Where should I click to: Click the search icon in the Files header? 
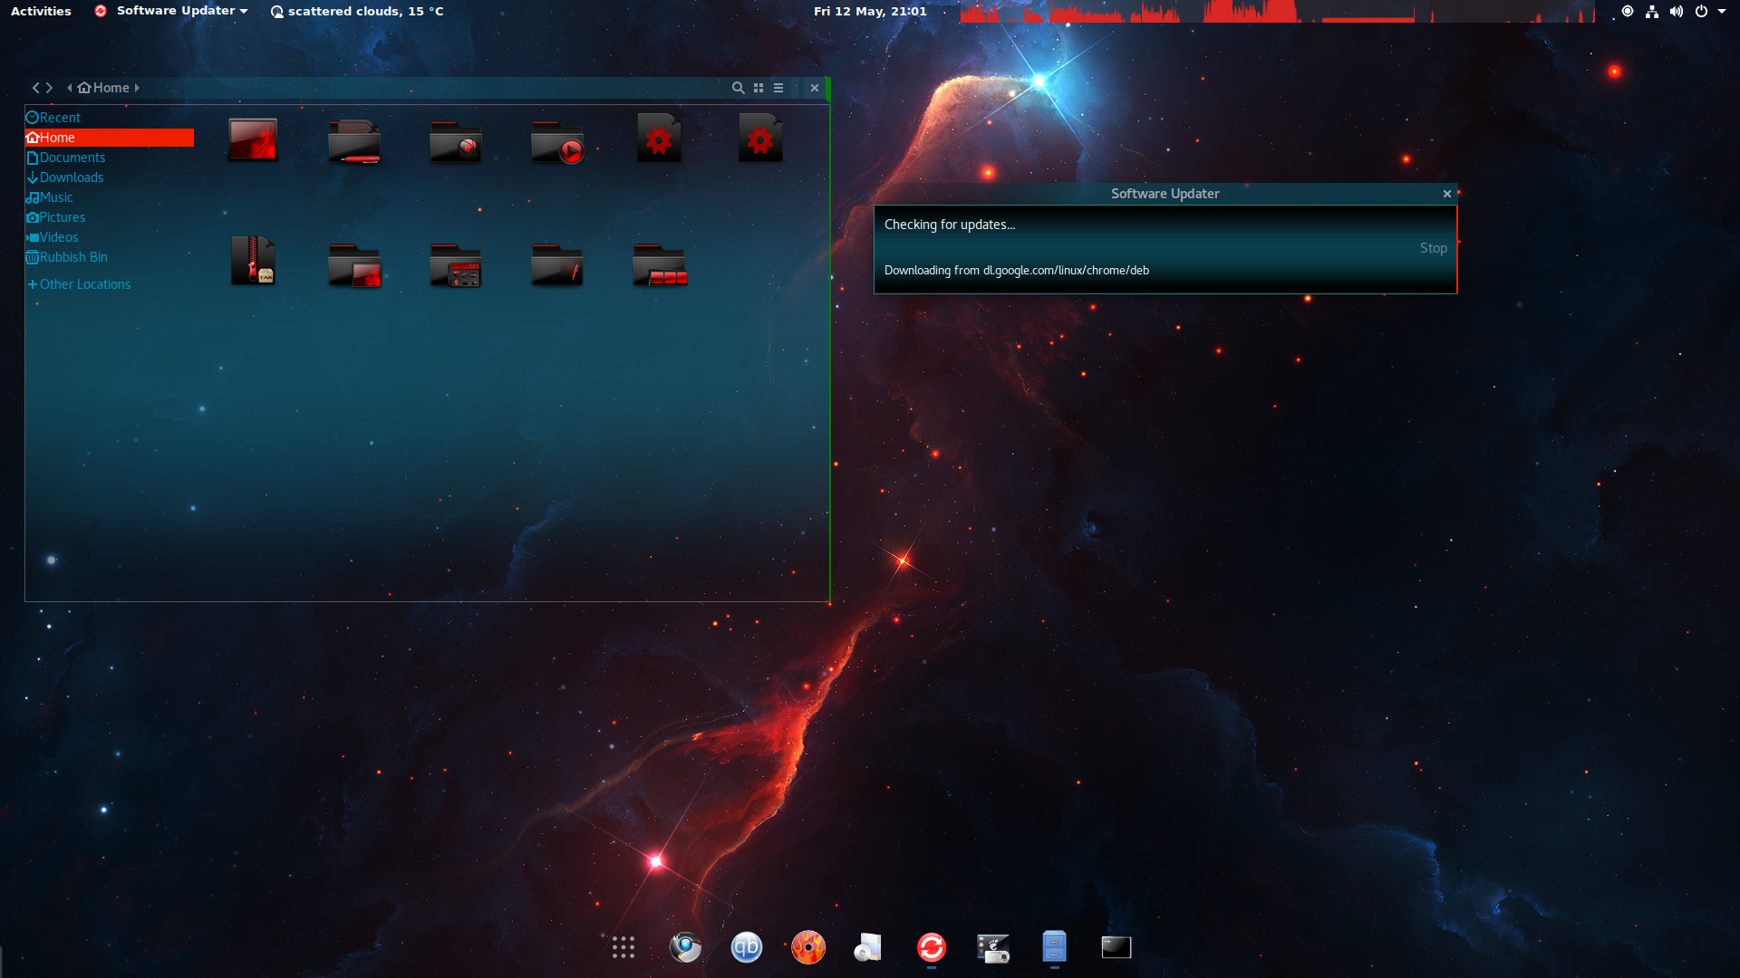739,88
